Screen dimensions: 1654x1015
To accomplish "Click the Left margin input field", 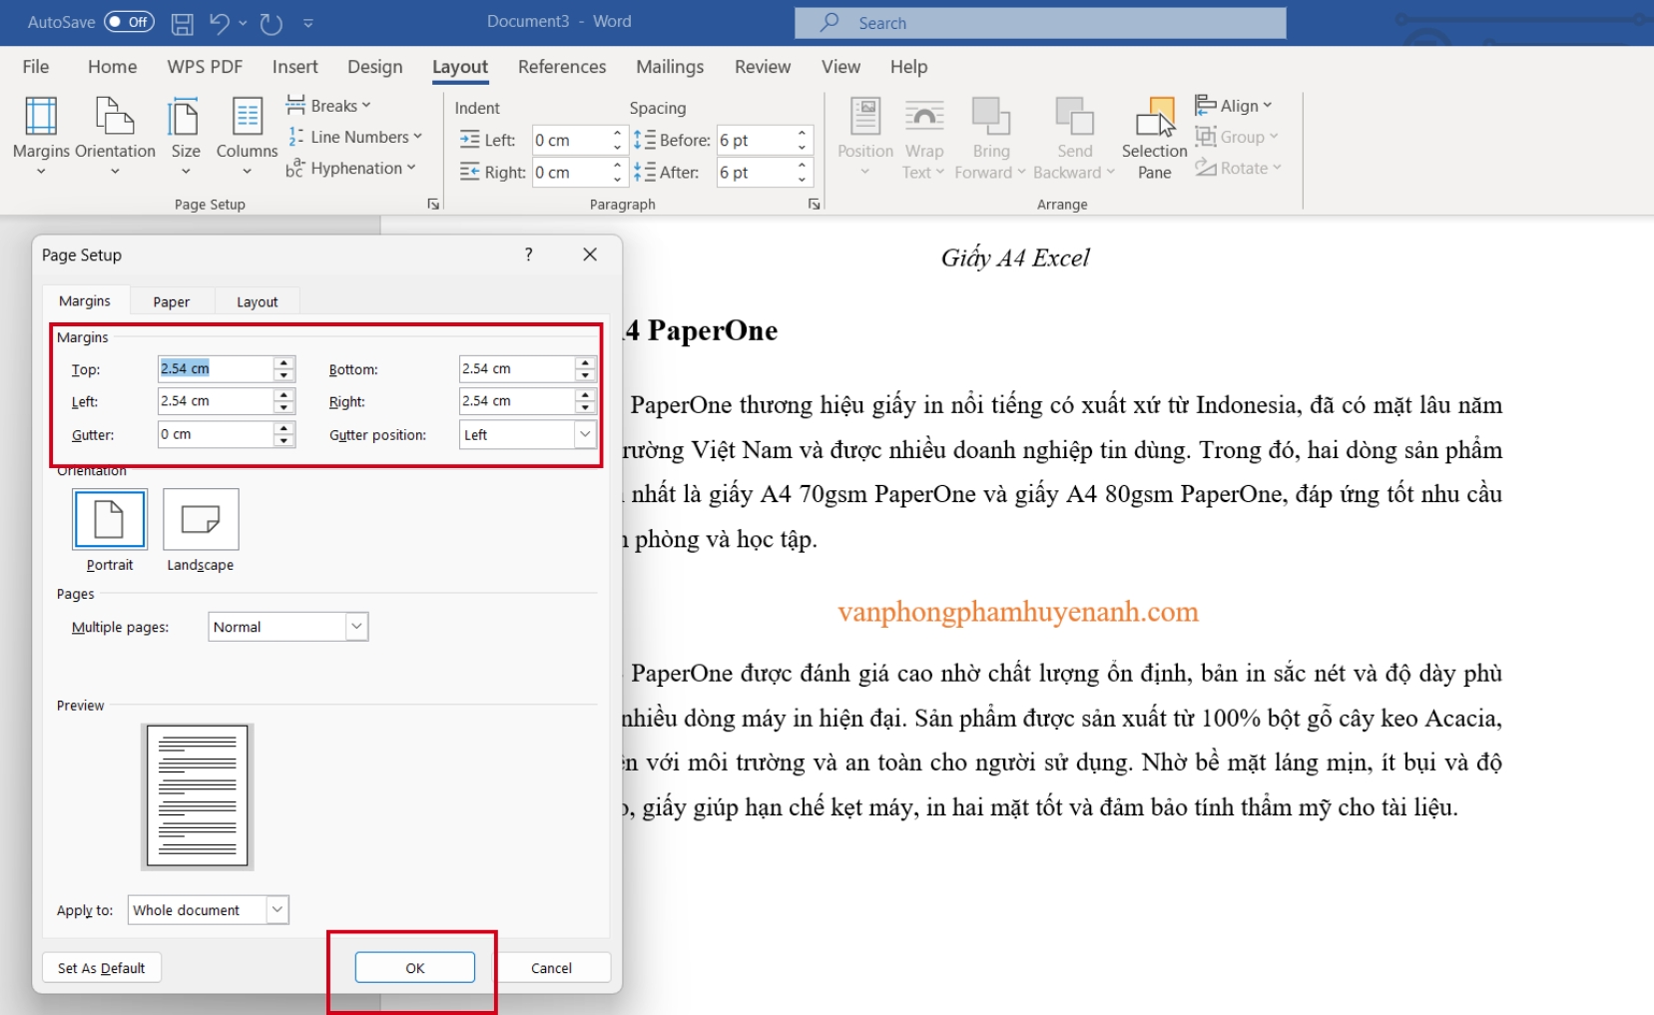I will tap(216, 401).
